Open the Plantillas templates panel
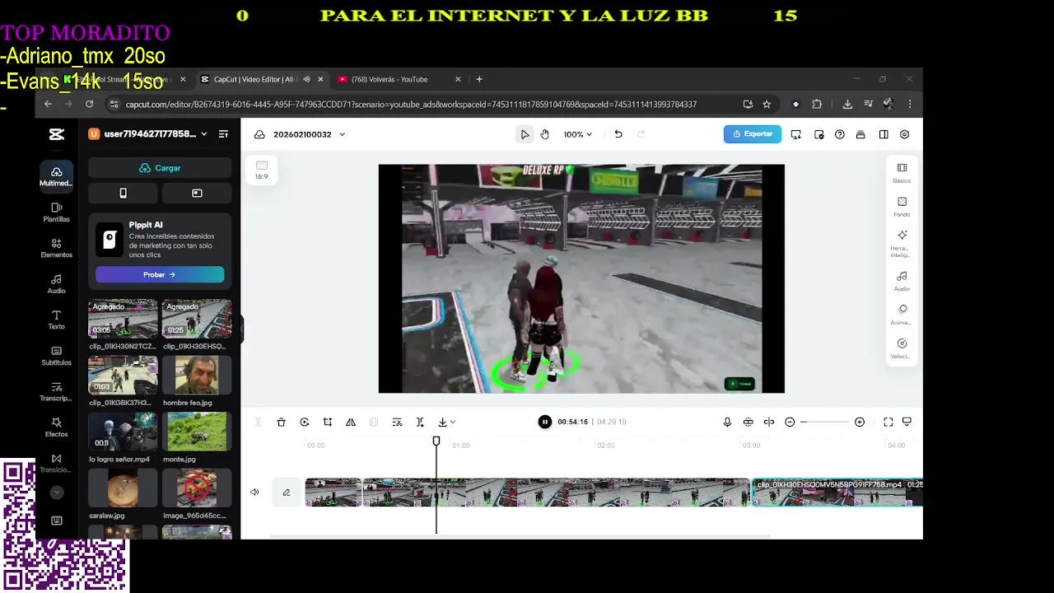Image resolution: width=1054 pixels, height=593 pixels. coord(56,212)
